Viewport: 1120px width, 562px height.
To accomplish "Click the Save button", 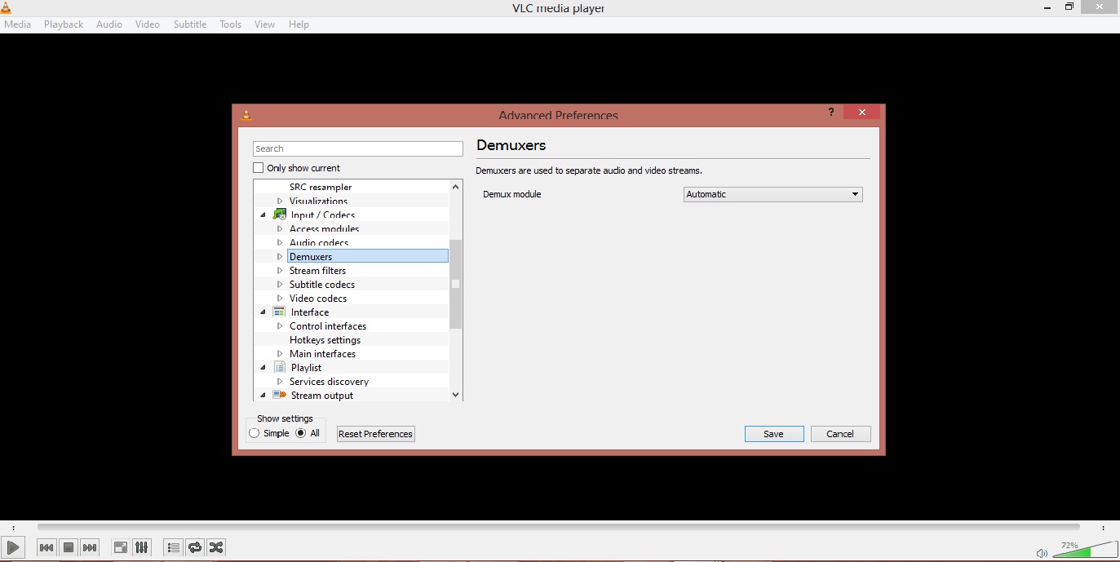I will [774, 434].
